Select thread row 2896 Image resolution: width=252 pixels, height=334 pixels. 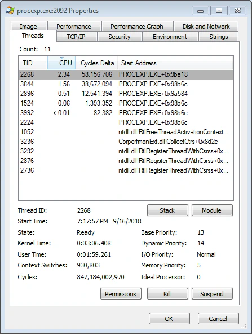pos(126,94)
